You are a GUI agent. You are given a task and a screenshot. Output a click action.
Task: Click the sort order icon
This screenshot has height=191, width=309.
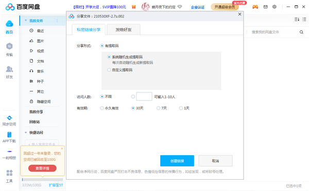(x=297, y=20)
